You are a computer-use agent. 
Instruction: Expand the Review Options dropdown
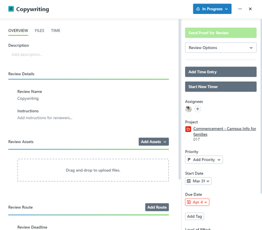tap(221, 48)
